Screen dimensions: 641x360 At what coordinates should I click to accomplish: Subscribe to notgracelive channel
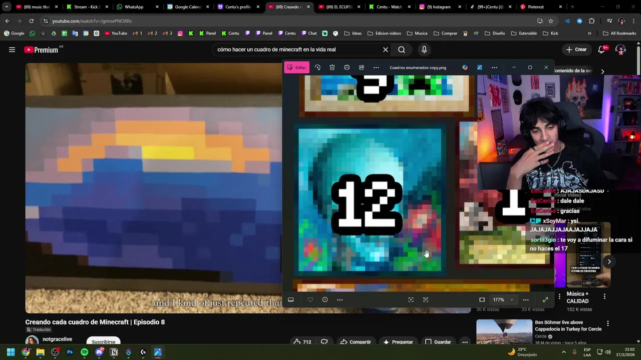103,342
